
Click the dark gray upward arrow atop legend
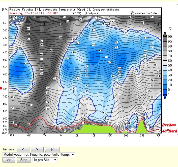tap(165, 34)
